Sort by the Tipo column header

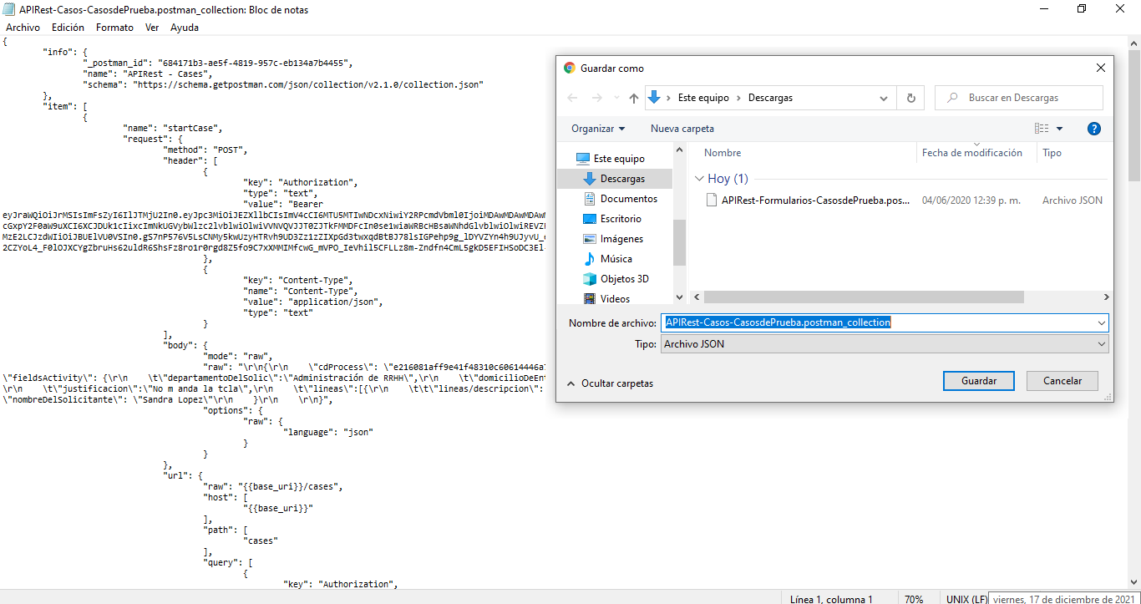(1052, 153)
